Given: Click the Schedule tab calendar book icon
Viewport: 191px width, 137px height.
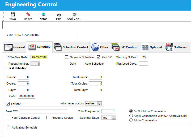Looking at the screenshot, I should point(32,47).
